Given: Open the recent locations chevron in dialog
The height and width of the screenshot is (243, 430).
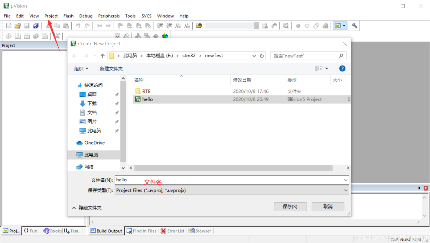Looking at the screenshot, I should pos(95,56).
